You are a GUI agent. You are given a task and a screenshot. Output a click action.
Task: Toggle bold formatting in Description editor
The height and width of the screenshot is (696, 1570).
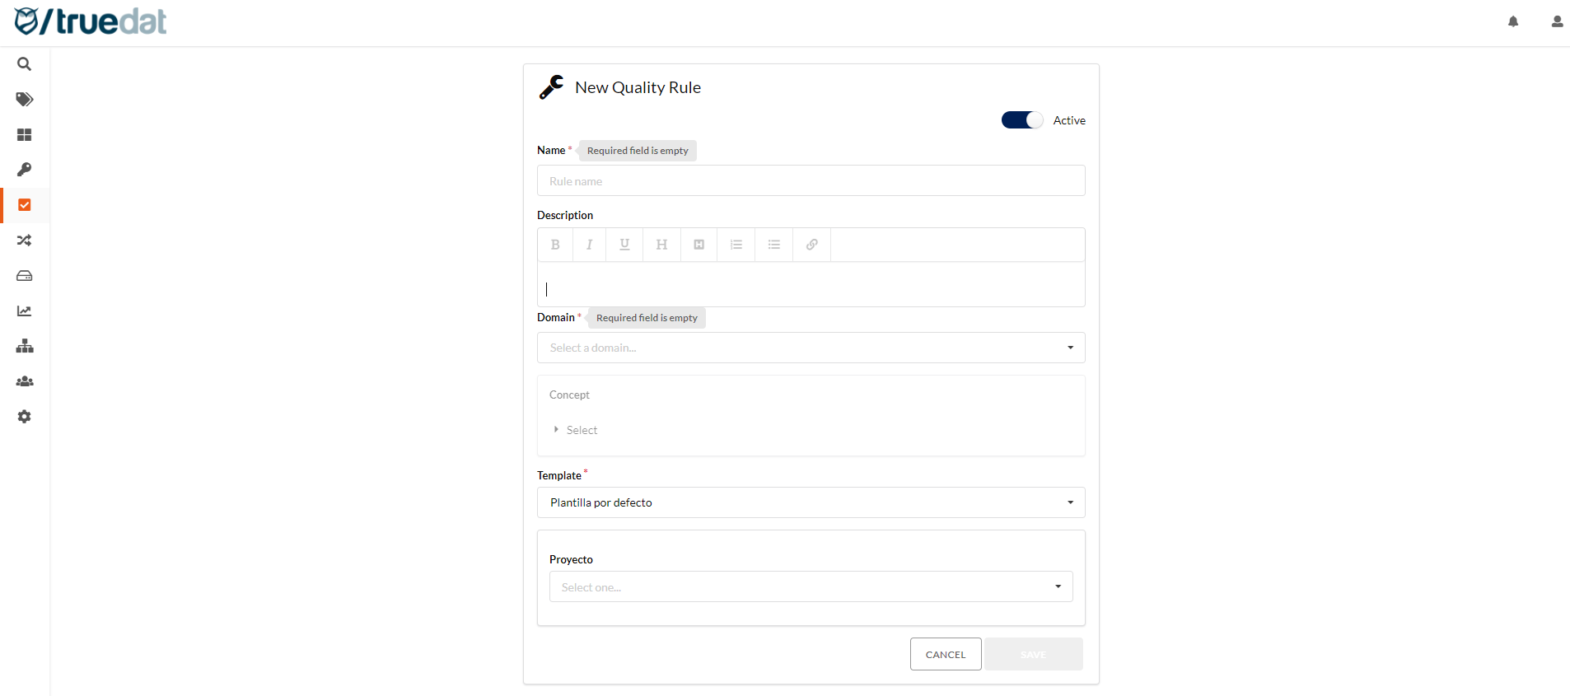(x=555, y=245)
